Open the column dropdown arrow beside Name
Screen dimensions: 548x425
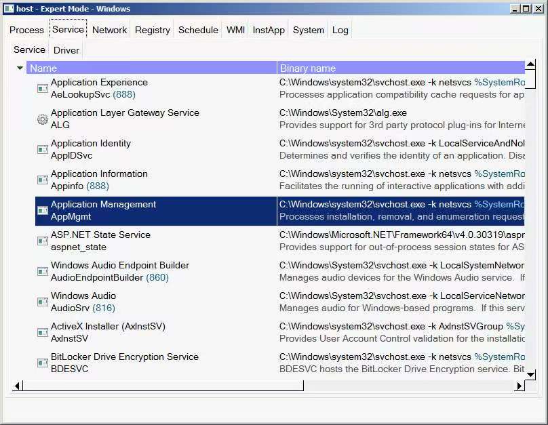(x=20, y=68)
